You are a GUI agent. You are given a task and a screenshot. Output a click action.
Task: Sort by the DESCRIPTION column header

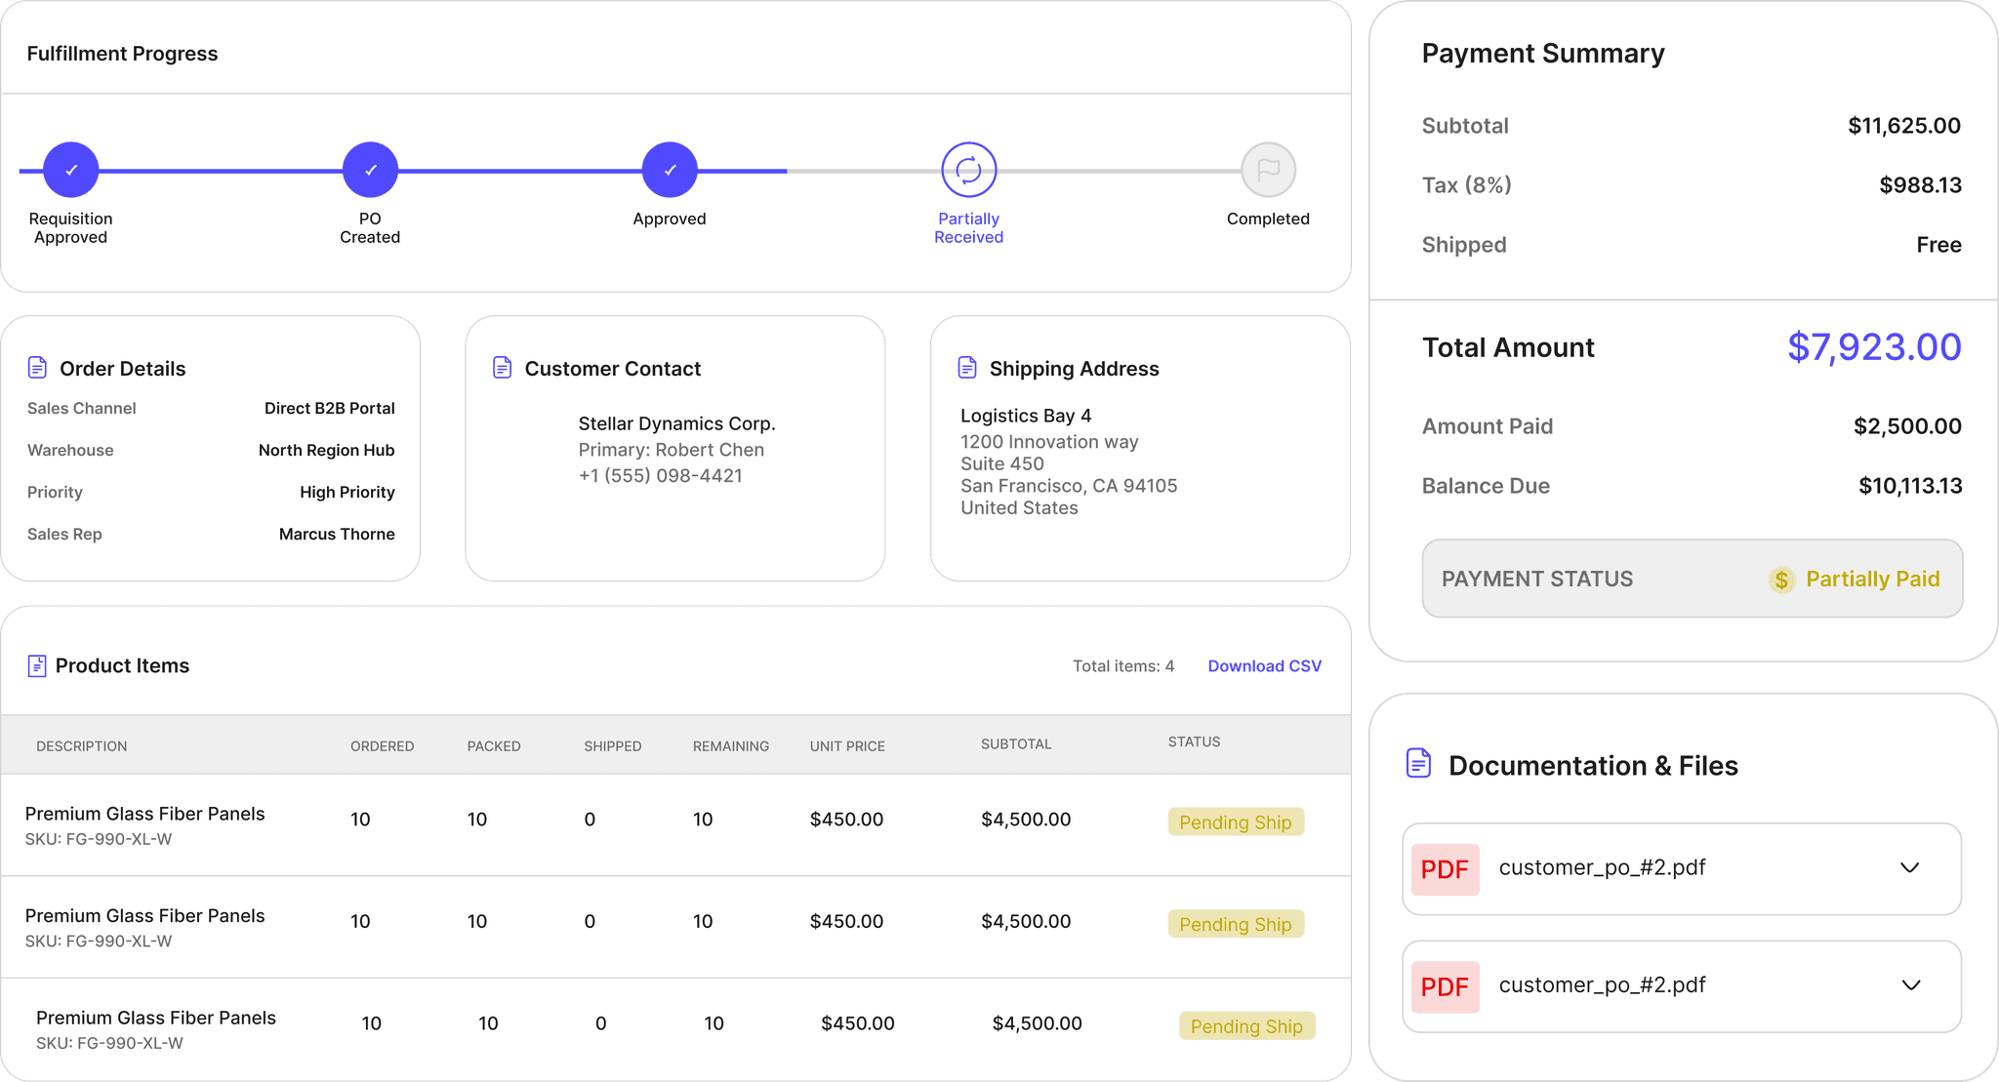coord(82,746)
